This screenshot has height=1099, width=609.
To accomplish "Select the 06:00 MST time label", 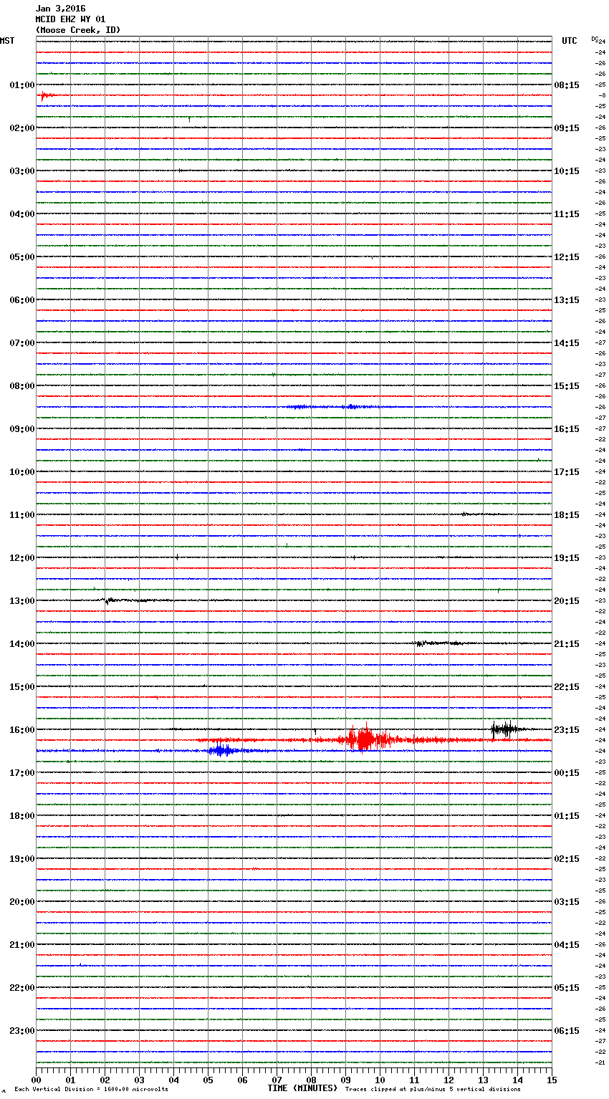I will [22, 299].
